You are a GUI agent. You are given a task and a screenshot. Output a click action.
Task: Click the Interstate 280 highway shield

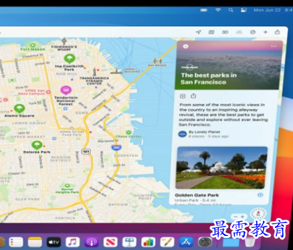pyautogui.click(x=116, y=148)
